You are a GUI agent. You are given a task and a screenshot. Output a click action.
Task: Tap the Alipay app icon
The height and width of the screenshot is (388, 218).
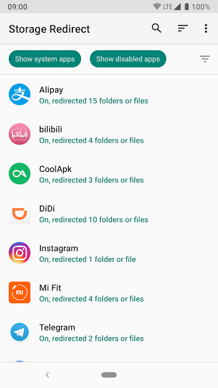(x=20, y=94)
